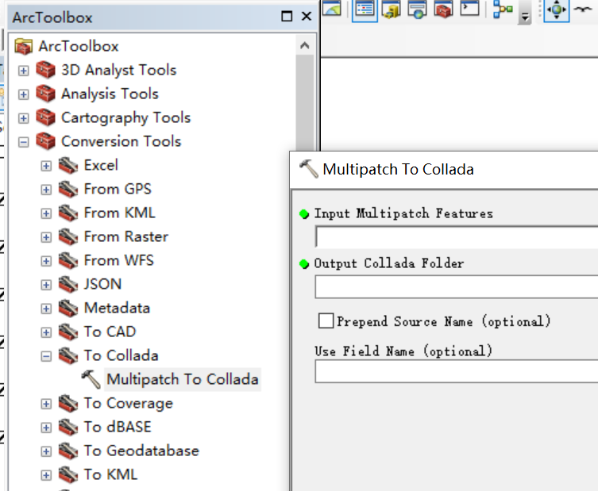The width and height of the screenshot is (598, 491).
Task: Click the From Raster toolset icon
Action: click(68, 236)
